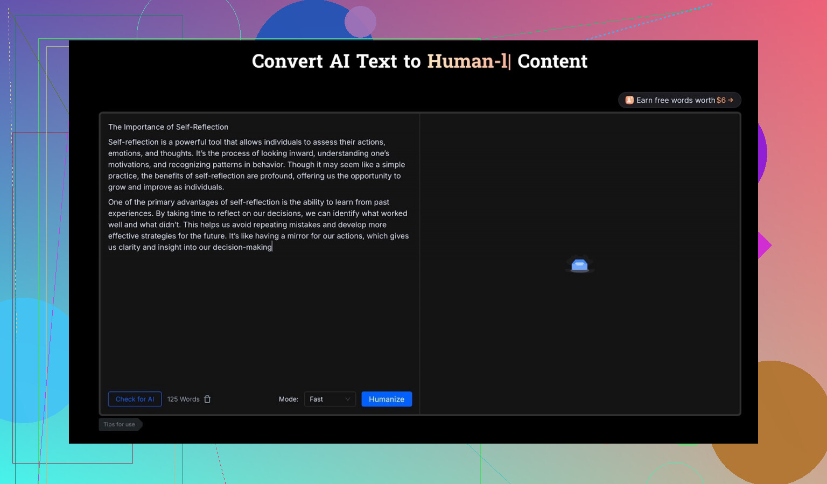Viewport: 827px width, 484px height.
Task: Click the Check for AI button
Action: tap(135, 399)
